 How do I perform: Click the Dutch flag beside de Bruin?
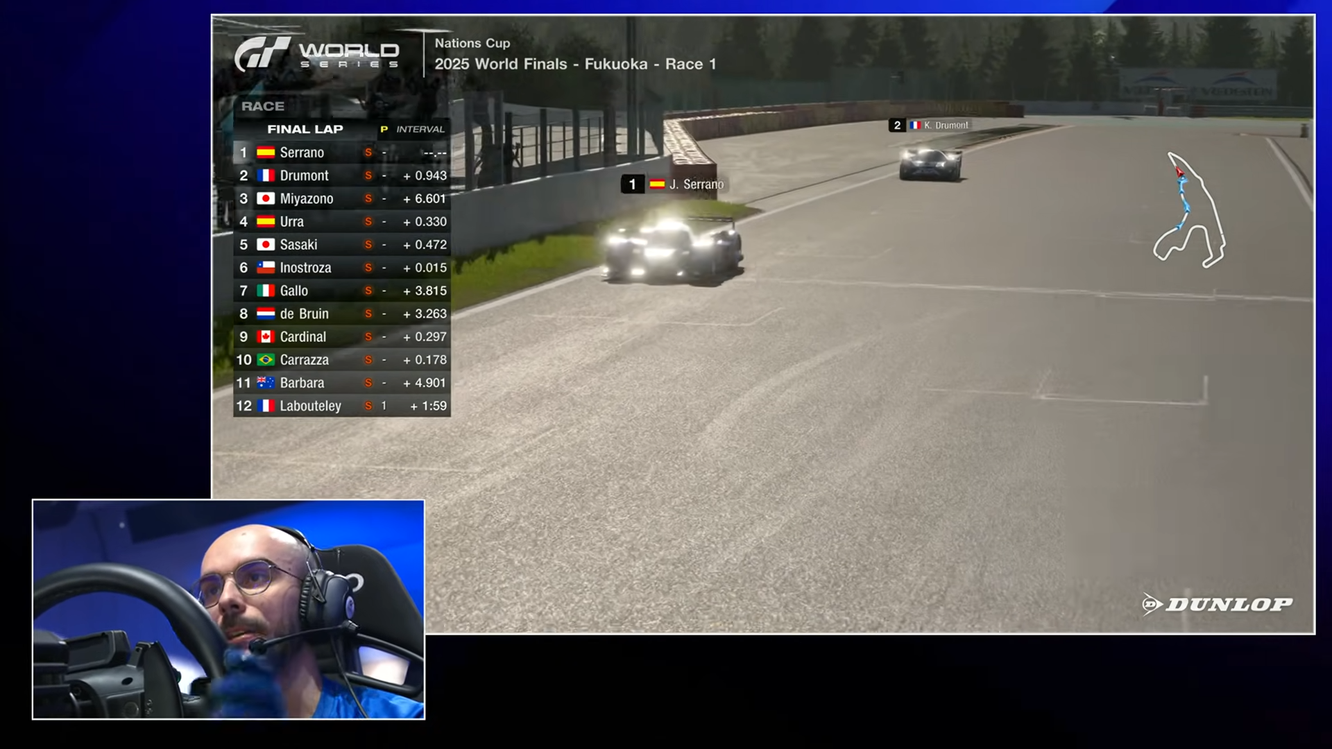point(266,314)
